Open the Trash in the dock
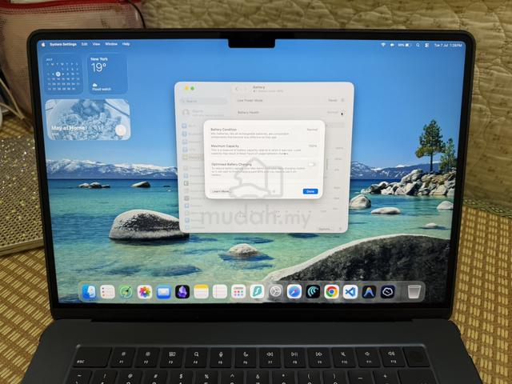Image resolution: width=512 pixels, height=384 pixels. [414, 291]
